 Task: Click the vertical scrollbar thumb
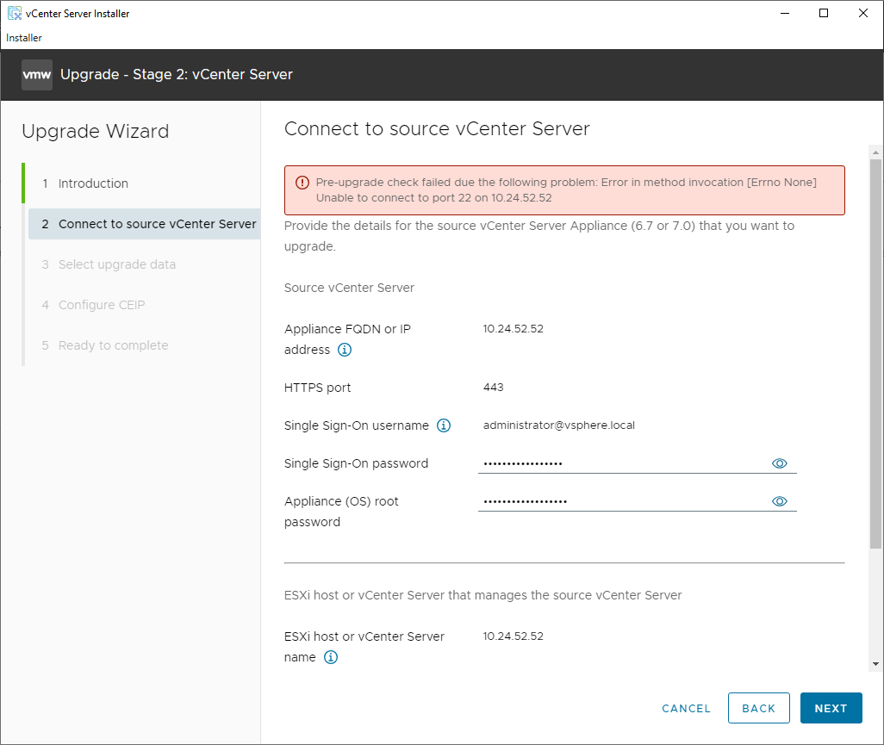pyautogui.click(x=875, y=353)
